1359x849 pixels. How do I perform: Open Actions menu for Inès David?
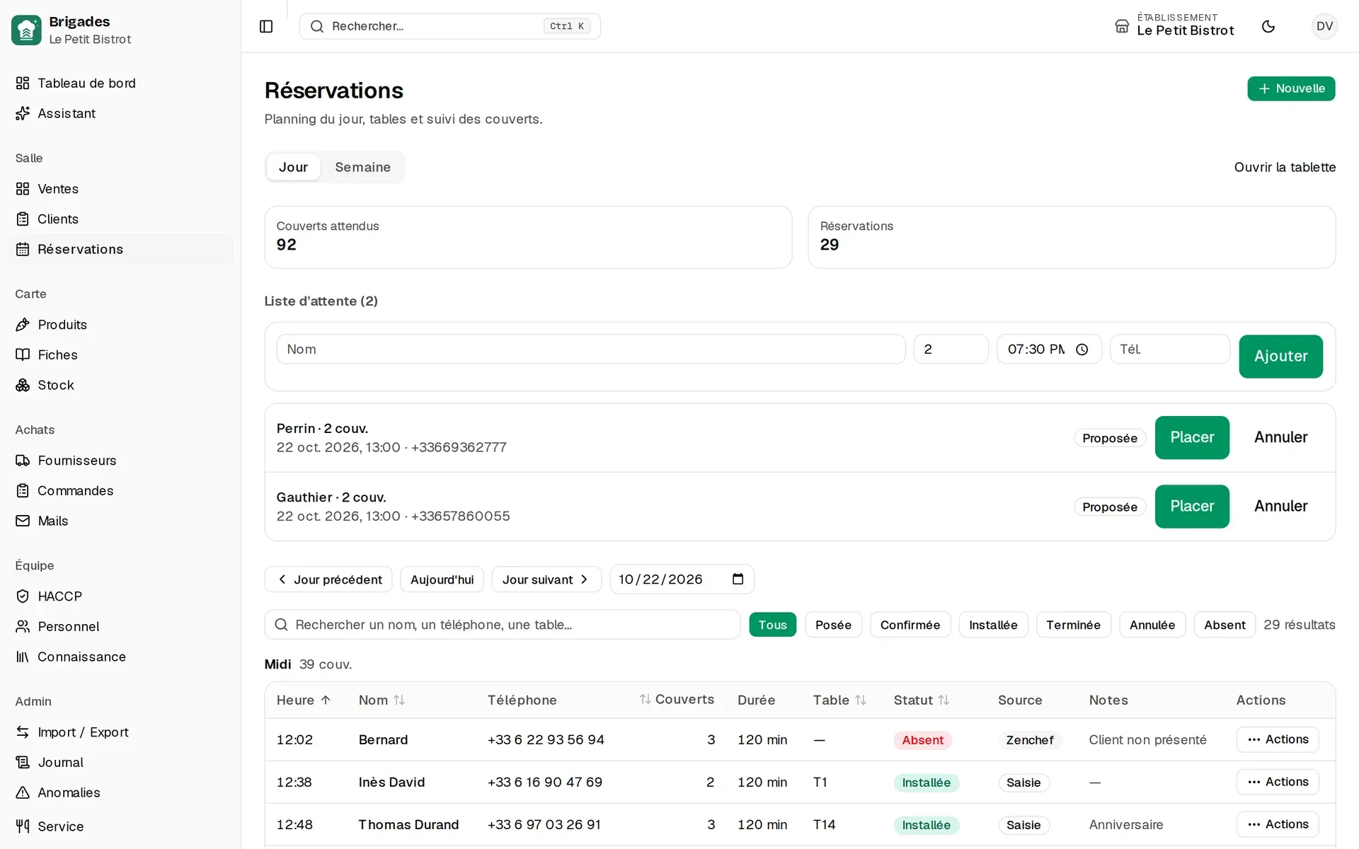pos(1277,782)
